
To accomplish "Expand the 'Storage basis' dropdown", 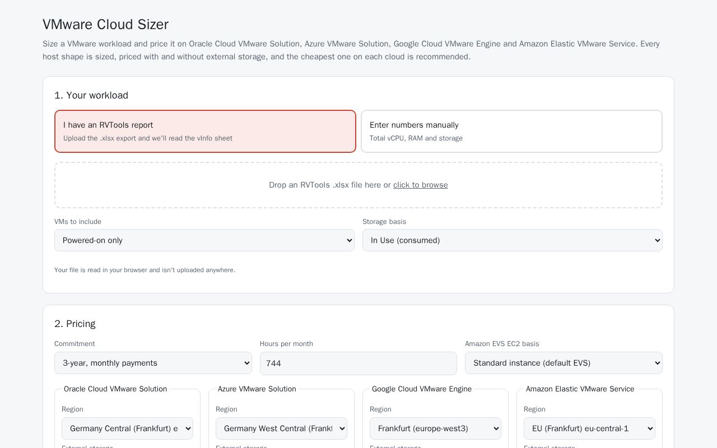I will [x=513, y=240].
